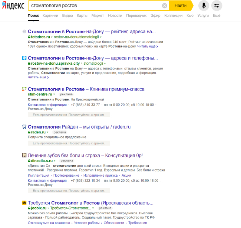The image size is (241, 228).
Task: Click the stim-centre.ru domain link
Action: pos(40,94)
